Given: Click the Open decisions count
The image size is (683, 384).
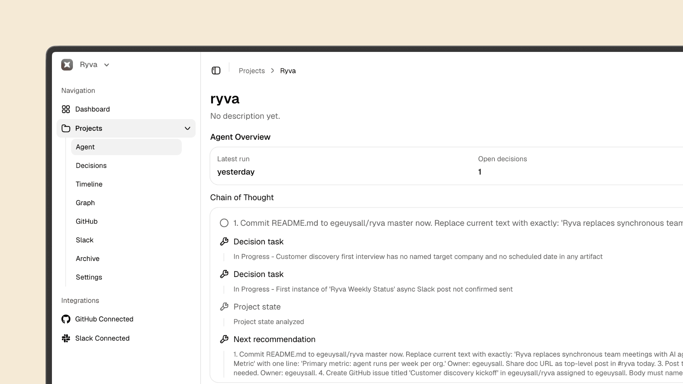Looking at the screenshot, I should [x=480, y=172].
